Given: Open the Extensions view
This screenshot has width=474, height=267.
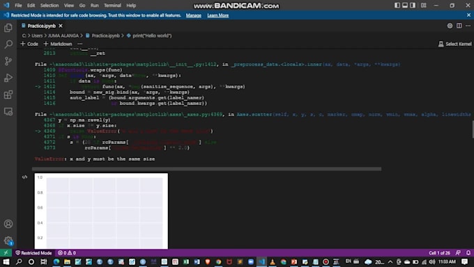Looking at the screenshot, I should pos(8,95).
